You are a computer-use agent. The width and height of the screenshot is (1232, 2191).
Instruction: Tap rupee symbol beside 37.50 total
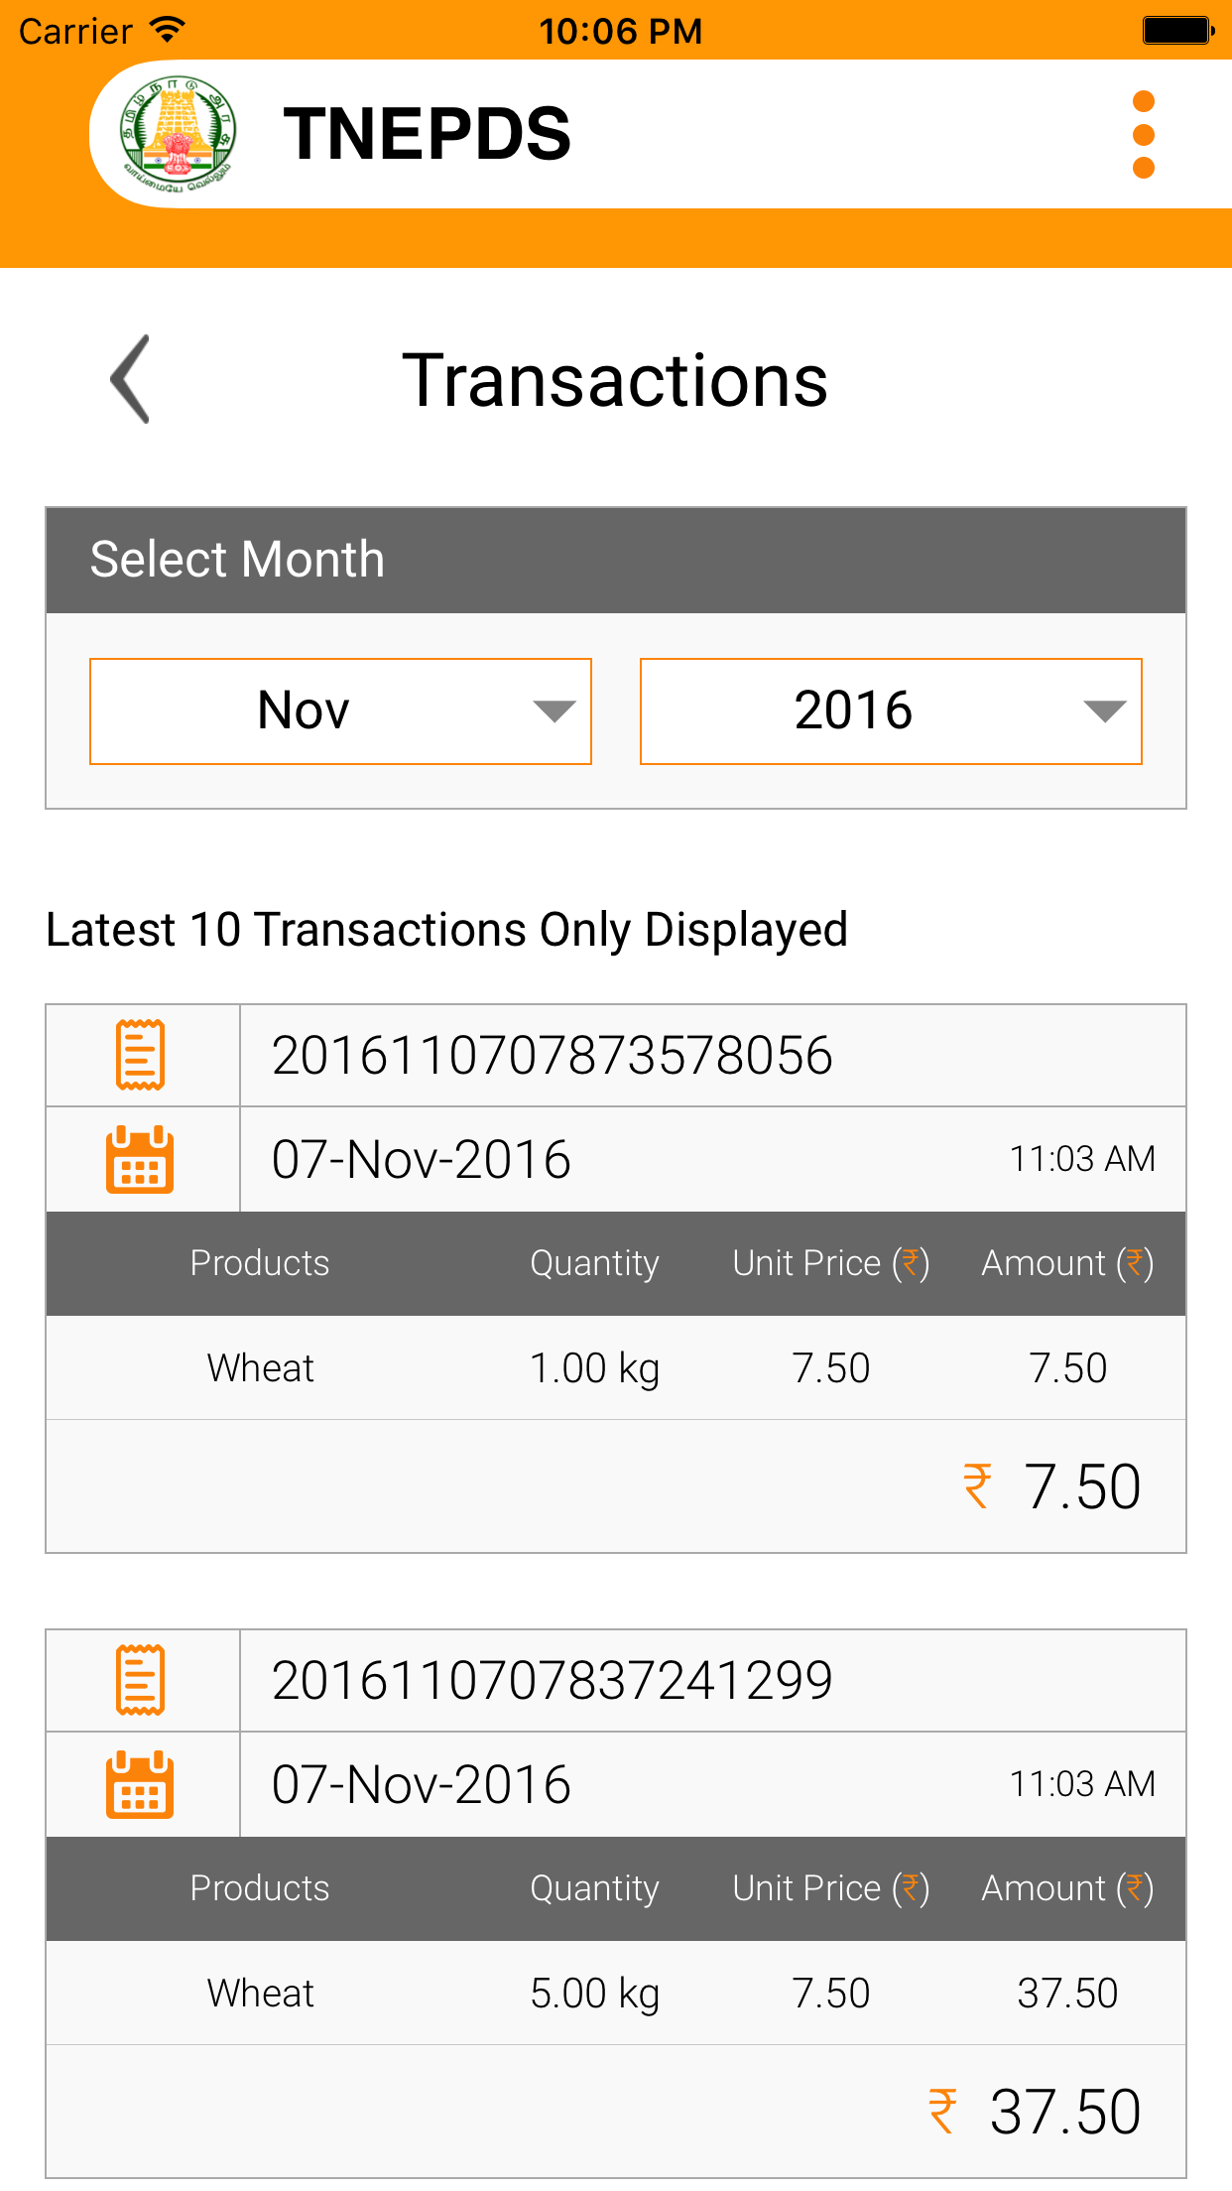click(x=942, y=2111)
